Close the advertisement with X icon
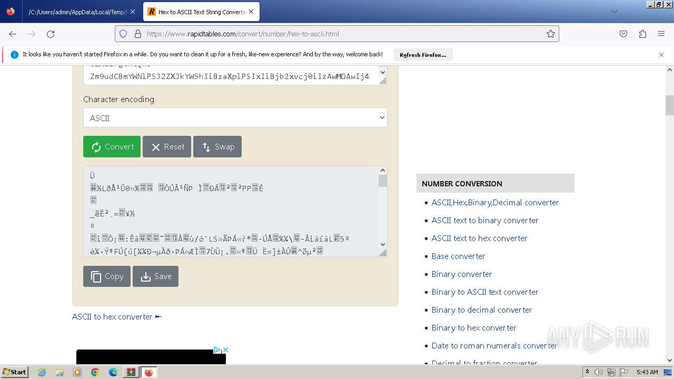Image resolution: width=674 pixels, height=379 pixels. point(225,350)
